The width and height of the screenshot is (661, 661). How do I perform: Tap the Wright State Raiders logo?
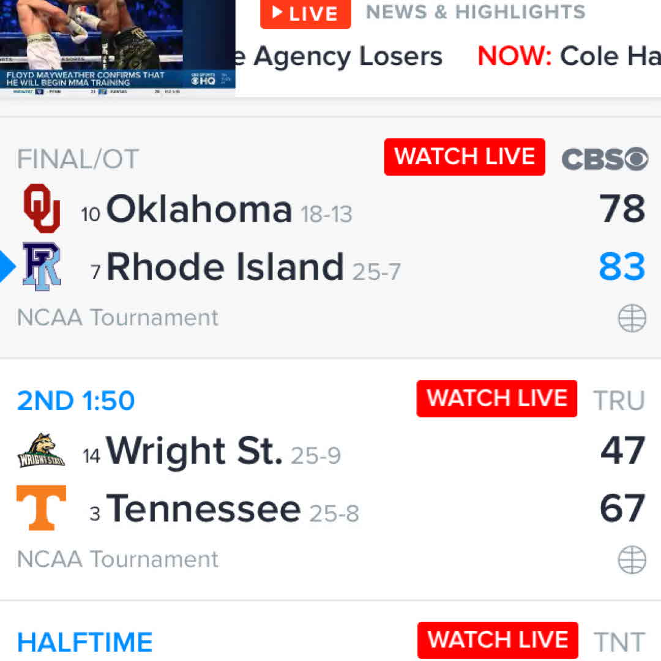tap(41, 452)
